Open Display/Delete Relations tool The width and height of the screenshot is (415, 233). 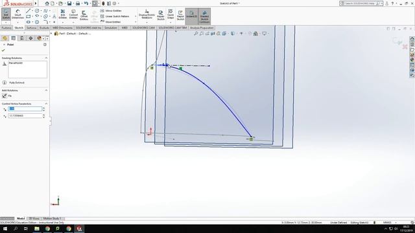click(147, 14)
